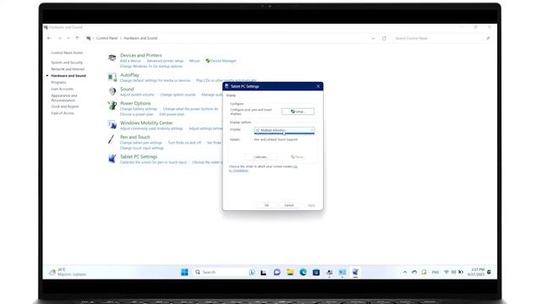Switch to the Tablet PC Settings taskbar icon
541x304 pixels.
tap(355, 272)
